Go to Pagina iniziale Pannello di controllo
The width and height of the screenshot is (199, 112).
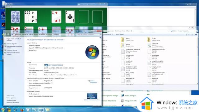pyautogui.click(x=14, y=40)
